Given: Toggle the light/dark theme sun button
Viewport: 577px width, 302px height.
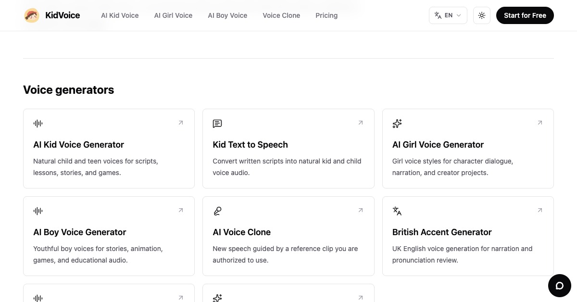Looking at the screenshot, I should [x=482, y=15].
